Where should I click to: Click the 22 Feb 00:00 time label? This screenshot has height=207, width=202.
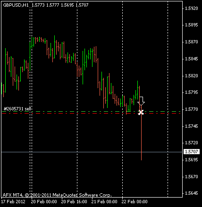[x=135, y=202]
